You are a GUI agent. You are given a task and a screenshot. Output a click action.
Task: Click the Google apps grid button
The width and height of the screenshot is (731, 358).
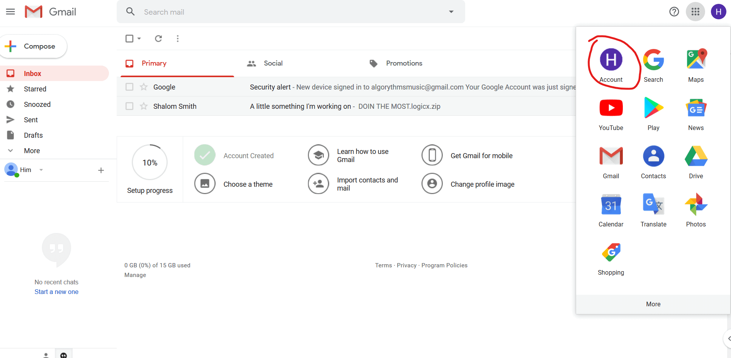click(695, 12)
